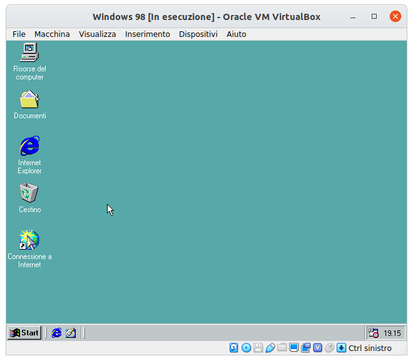413x361 pixels.
Task: Open the Dispositivi menu
Action: click(x=198, y=34)
